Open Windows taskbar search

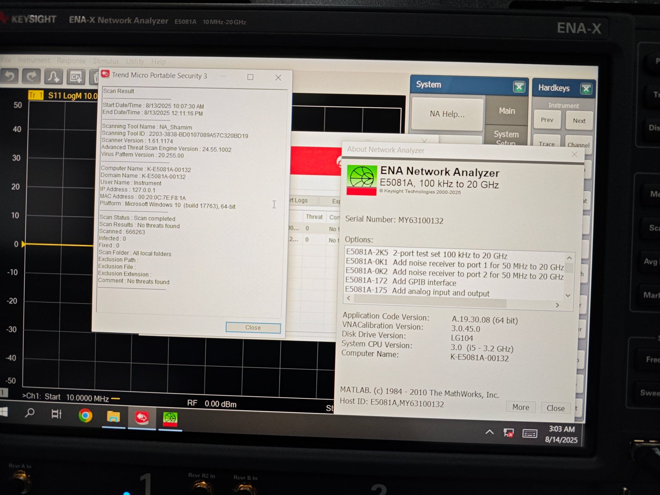pyautogui.click(x=30, y=413)
